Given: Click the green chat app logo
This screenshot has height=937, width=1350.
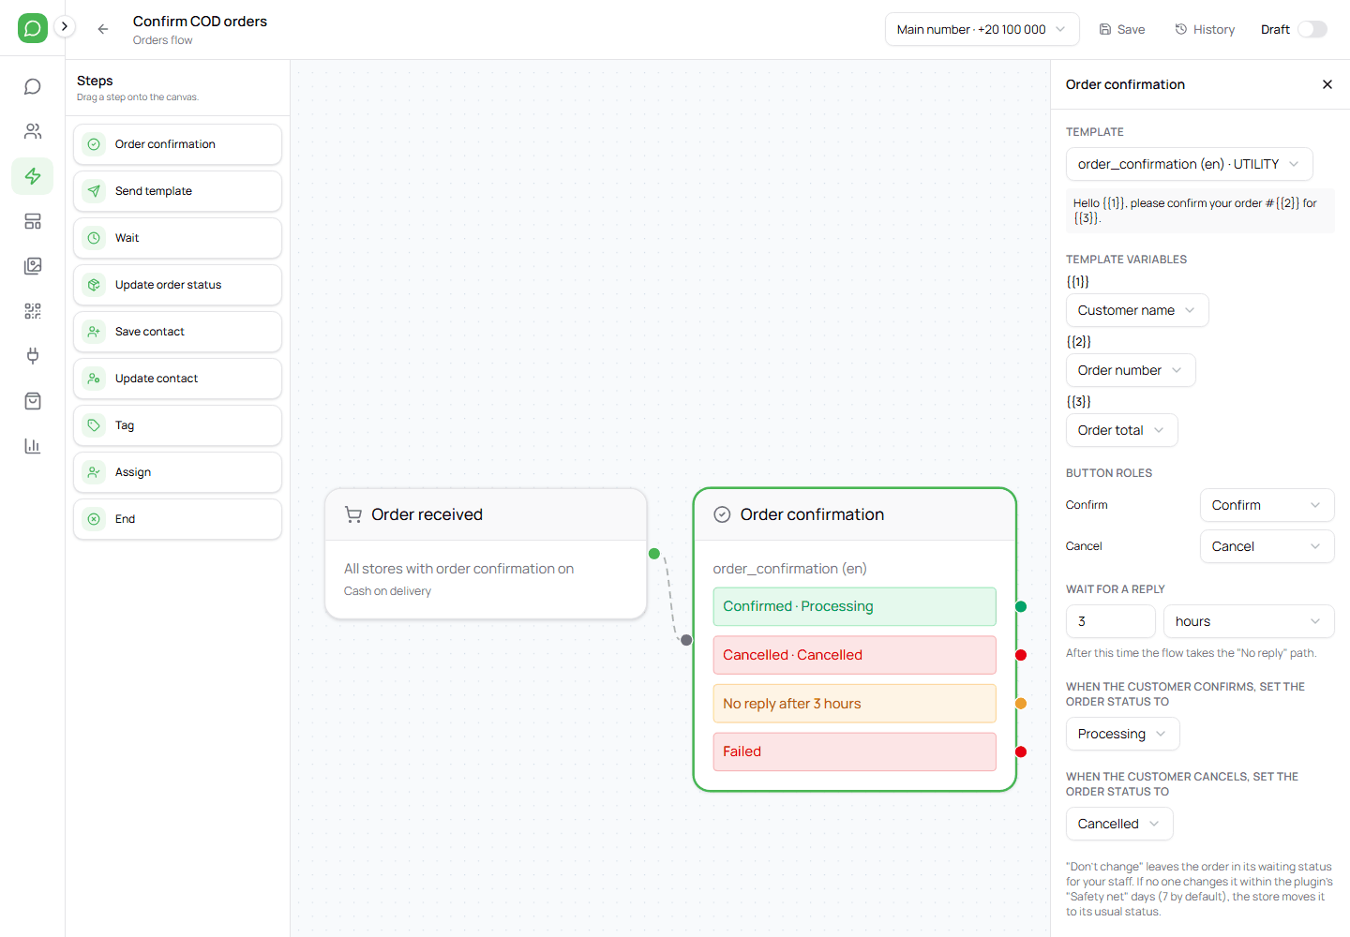Looking at the screenshot, I should tap(33, 28).
